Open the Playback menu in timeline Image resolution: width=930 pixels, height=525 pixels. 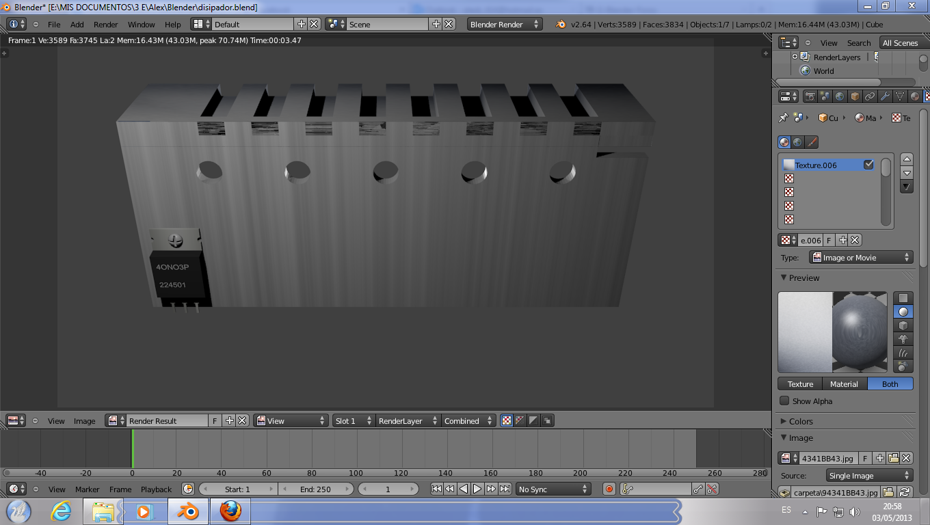pyautogui.click(x=156, y=489)
